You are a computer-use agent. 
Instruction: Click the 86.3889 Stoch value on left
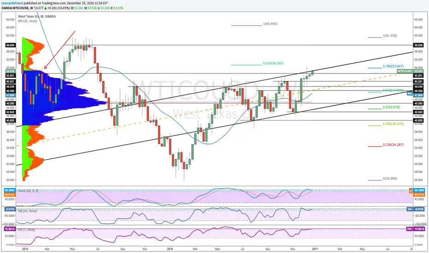[9, 190]
